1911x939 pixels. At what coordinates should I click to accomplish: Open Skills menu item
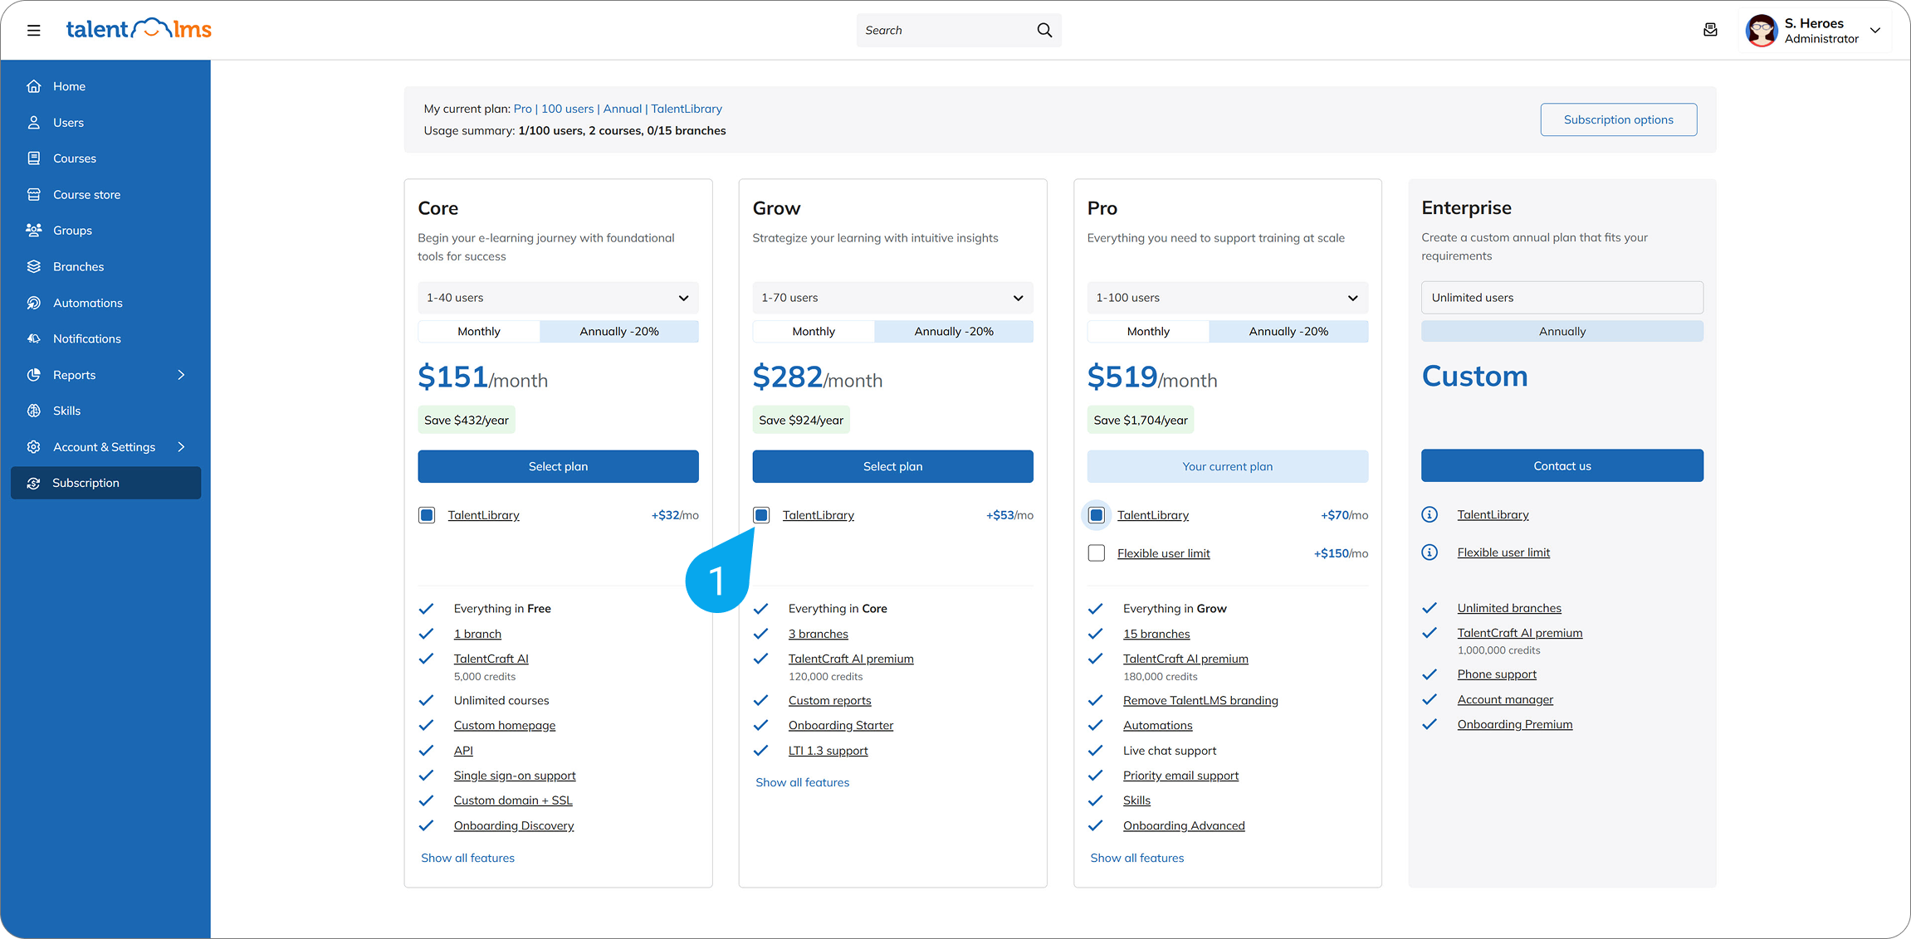pyautogui.click(x=105, y=411)
